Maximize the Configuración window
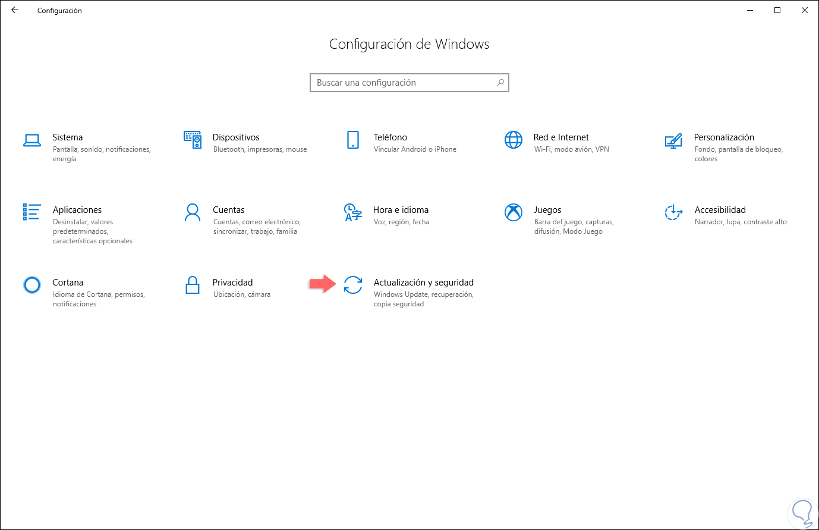Screen dimensions: 819x530 [777, 10]
